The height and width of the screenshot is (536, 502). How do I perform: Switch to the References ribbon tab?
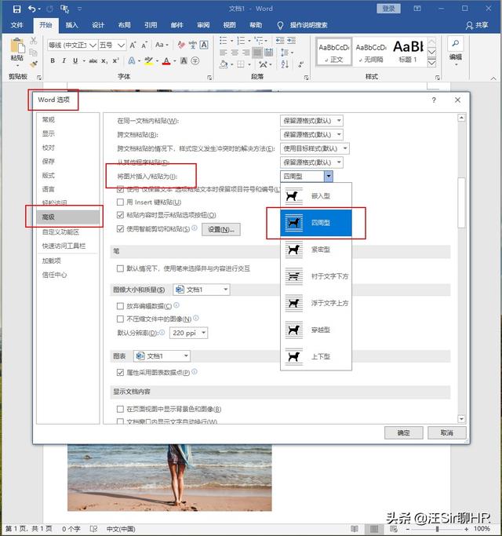coord(151,25)
